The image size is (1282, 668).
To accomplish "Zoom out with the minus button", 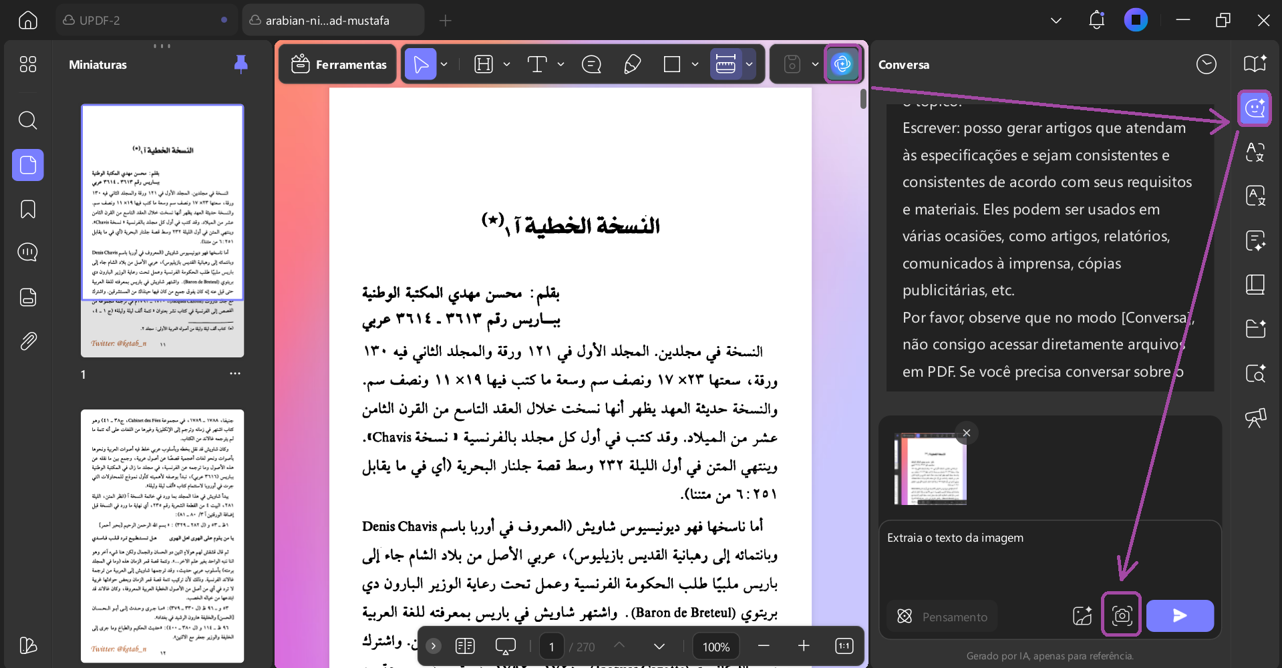I will pyautogui.click(x=764, y=646).
